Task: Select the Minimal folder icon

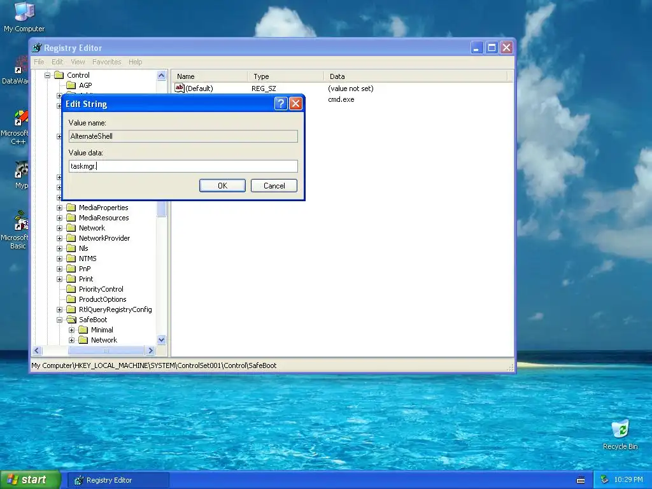Action: pos(83,330)
